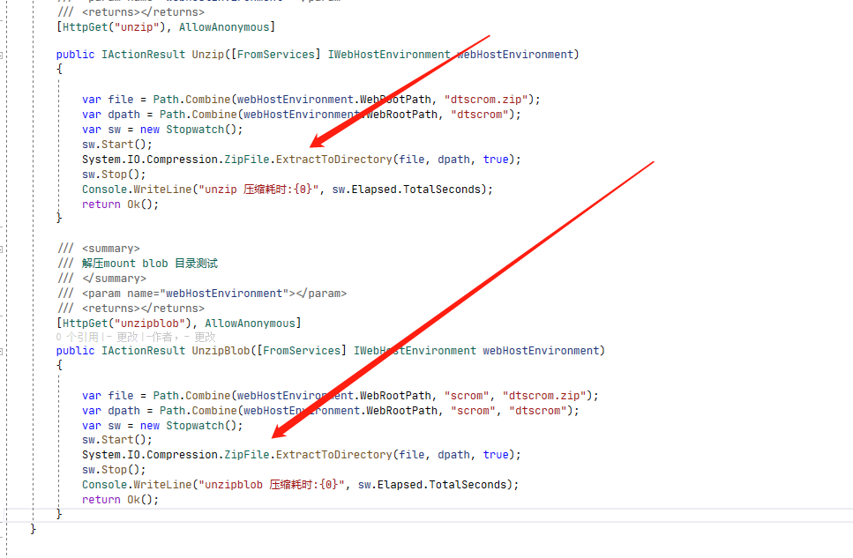This screenshot has width=853, height=558.
Task: Click FromServices in the Unzip signature
Action: point(276,55)
